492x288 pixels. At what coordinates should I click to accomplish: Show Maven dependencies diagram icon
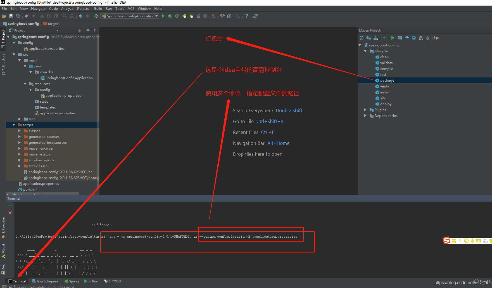tap(421, 38)
